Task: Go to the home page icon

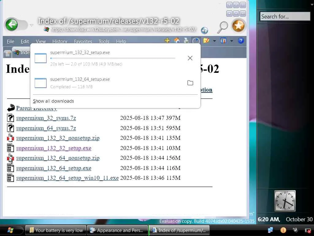Action: click(177, 41)
